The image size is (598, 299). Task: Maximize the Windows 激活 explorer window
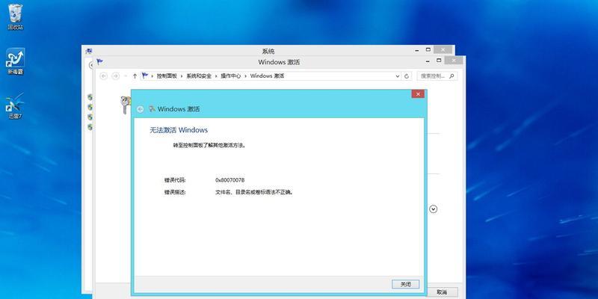439,61
